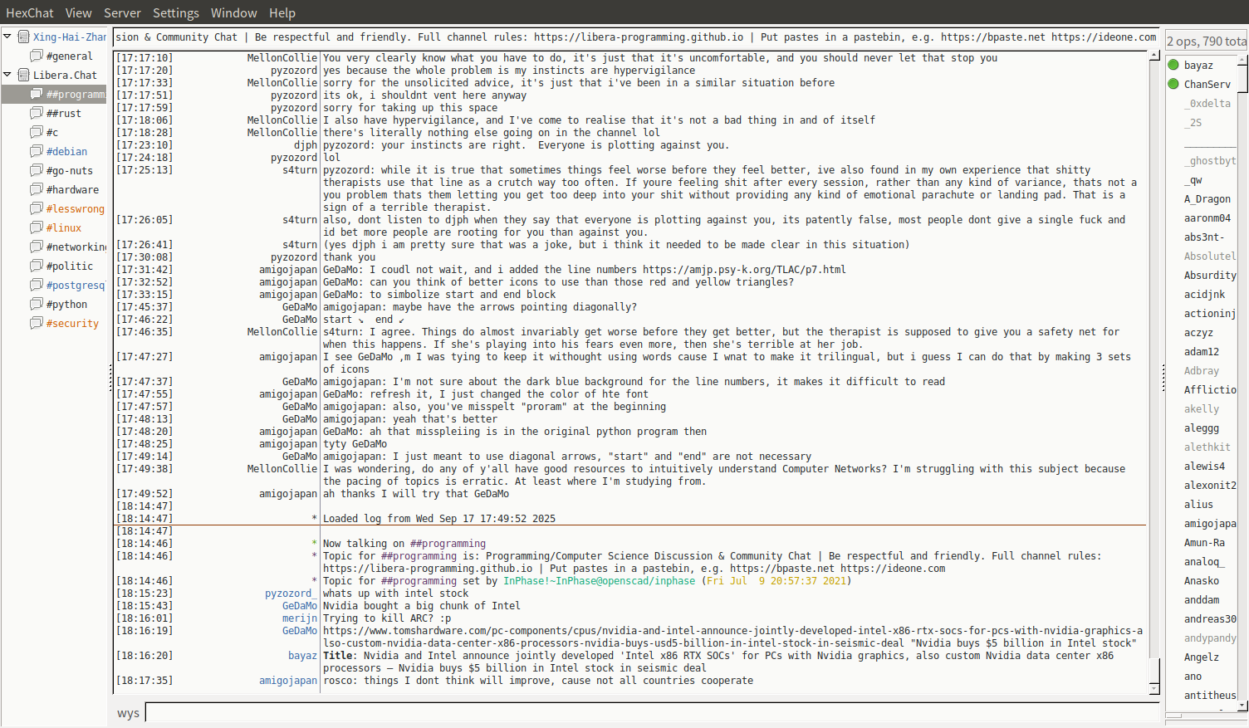Image resolution: width=1249 pixels, height=728 pixels.
Task: Click the ##rust channel icon
Action: coord(37,113)
